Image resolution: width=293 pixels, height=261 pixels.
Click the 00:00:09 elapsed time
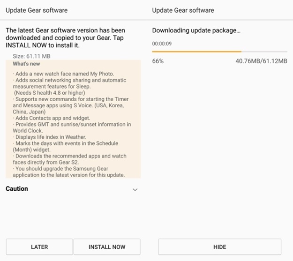click(161, 44)
